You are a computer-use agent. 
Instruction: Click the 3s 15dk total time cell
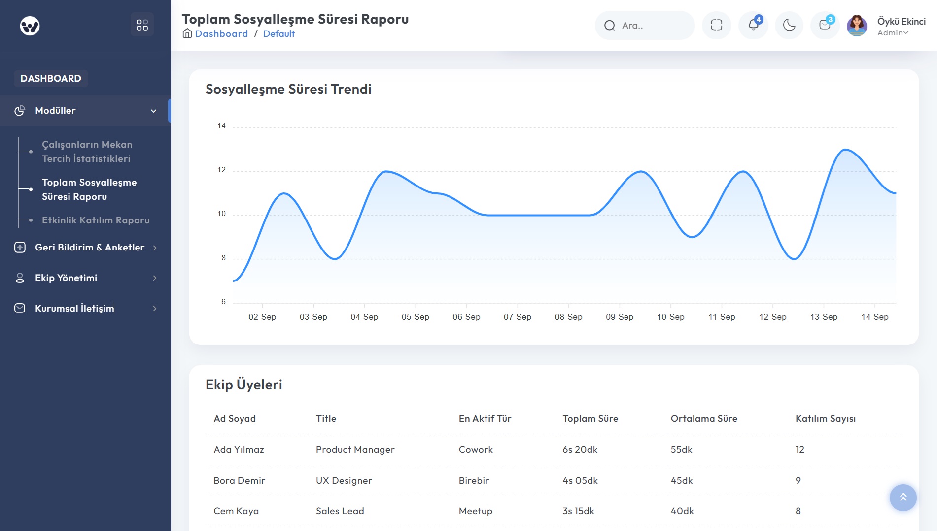point(578,511)
